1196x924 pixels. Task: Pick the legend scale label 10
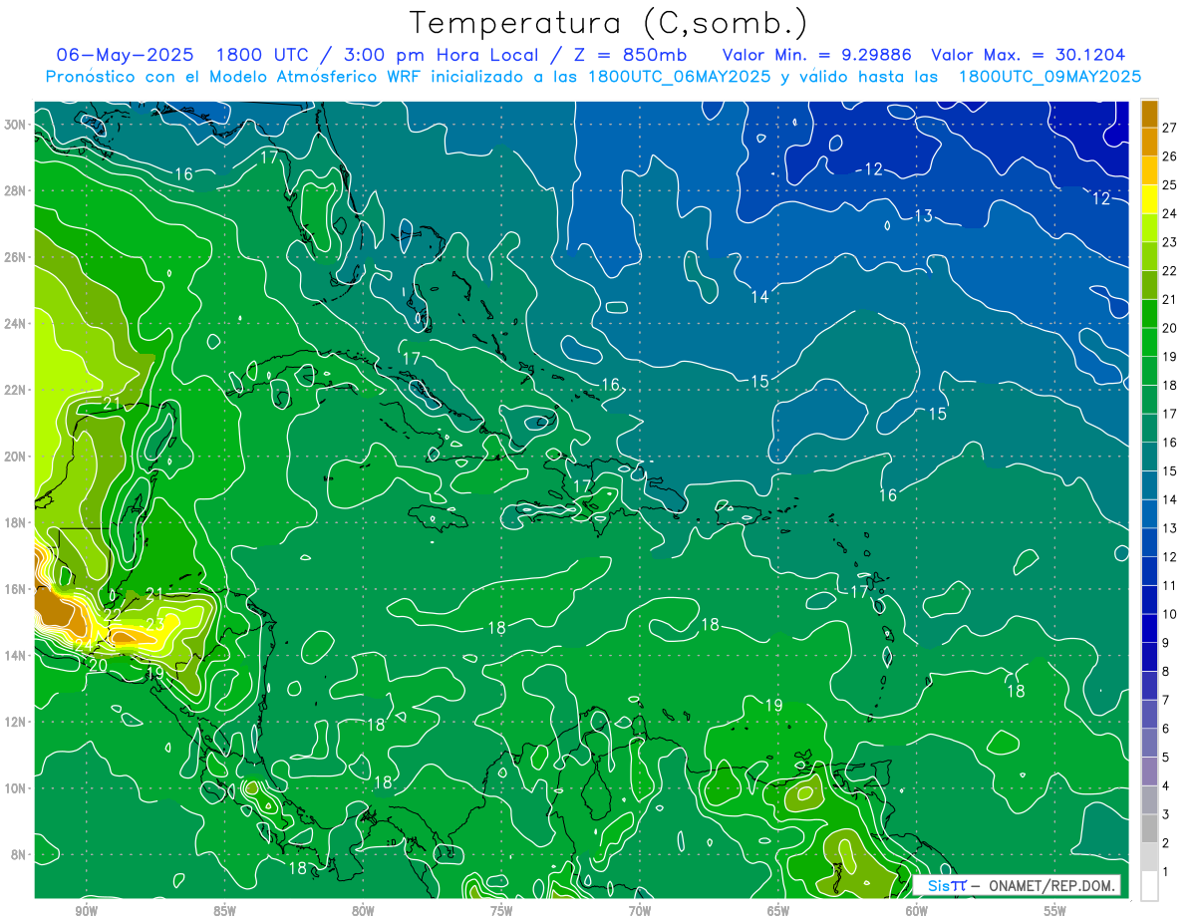coord(1170,614)
